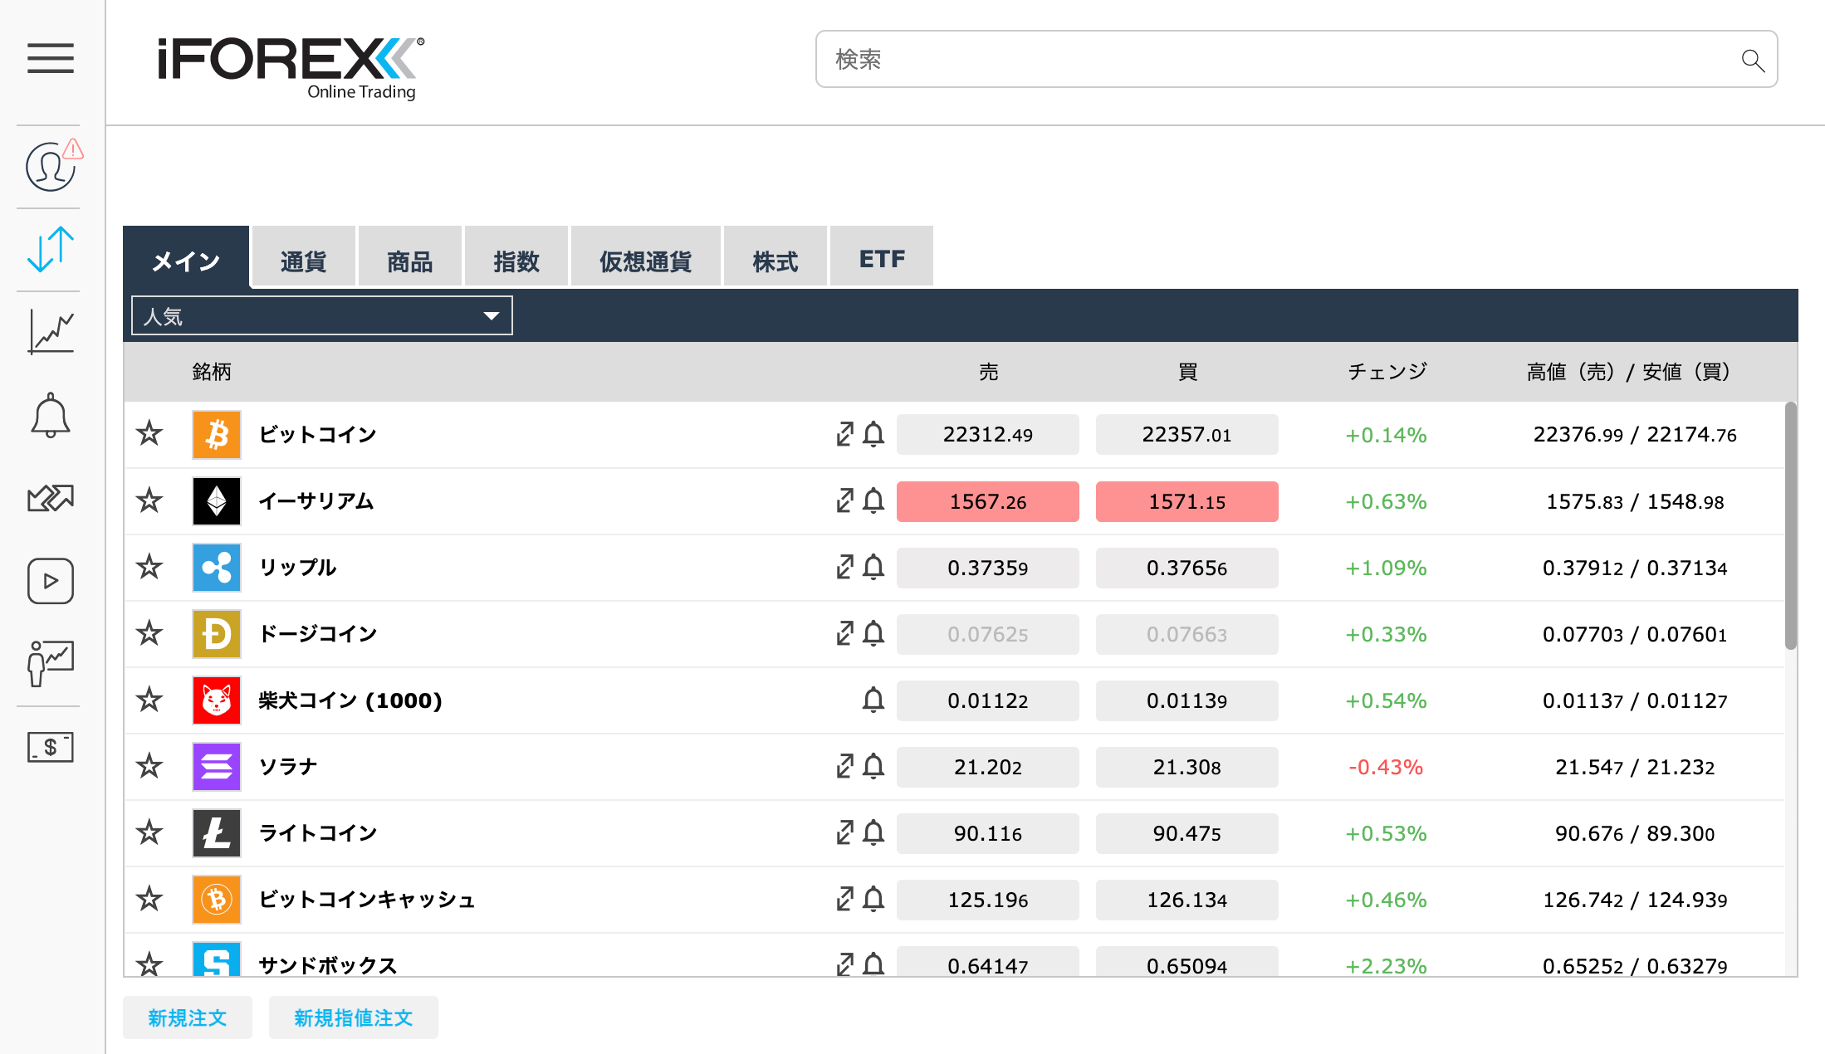Click the 買 price 22357.01 for ビットコイン
This screenshot has width=1825, height=1054.
(x=1186, y=434)
